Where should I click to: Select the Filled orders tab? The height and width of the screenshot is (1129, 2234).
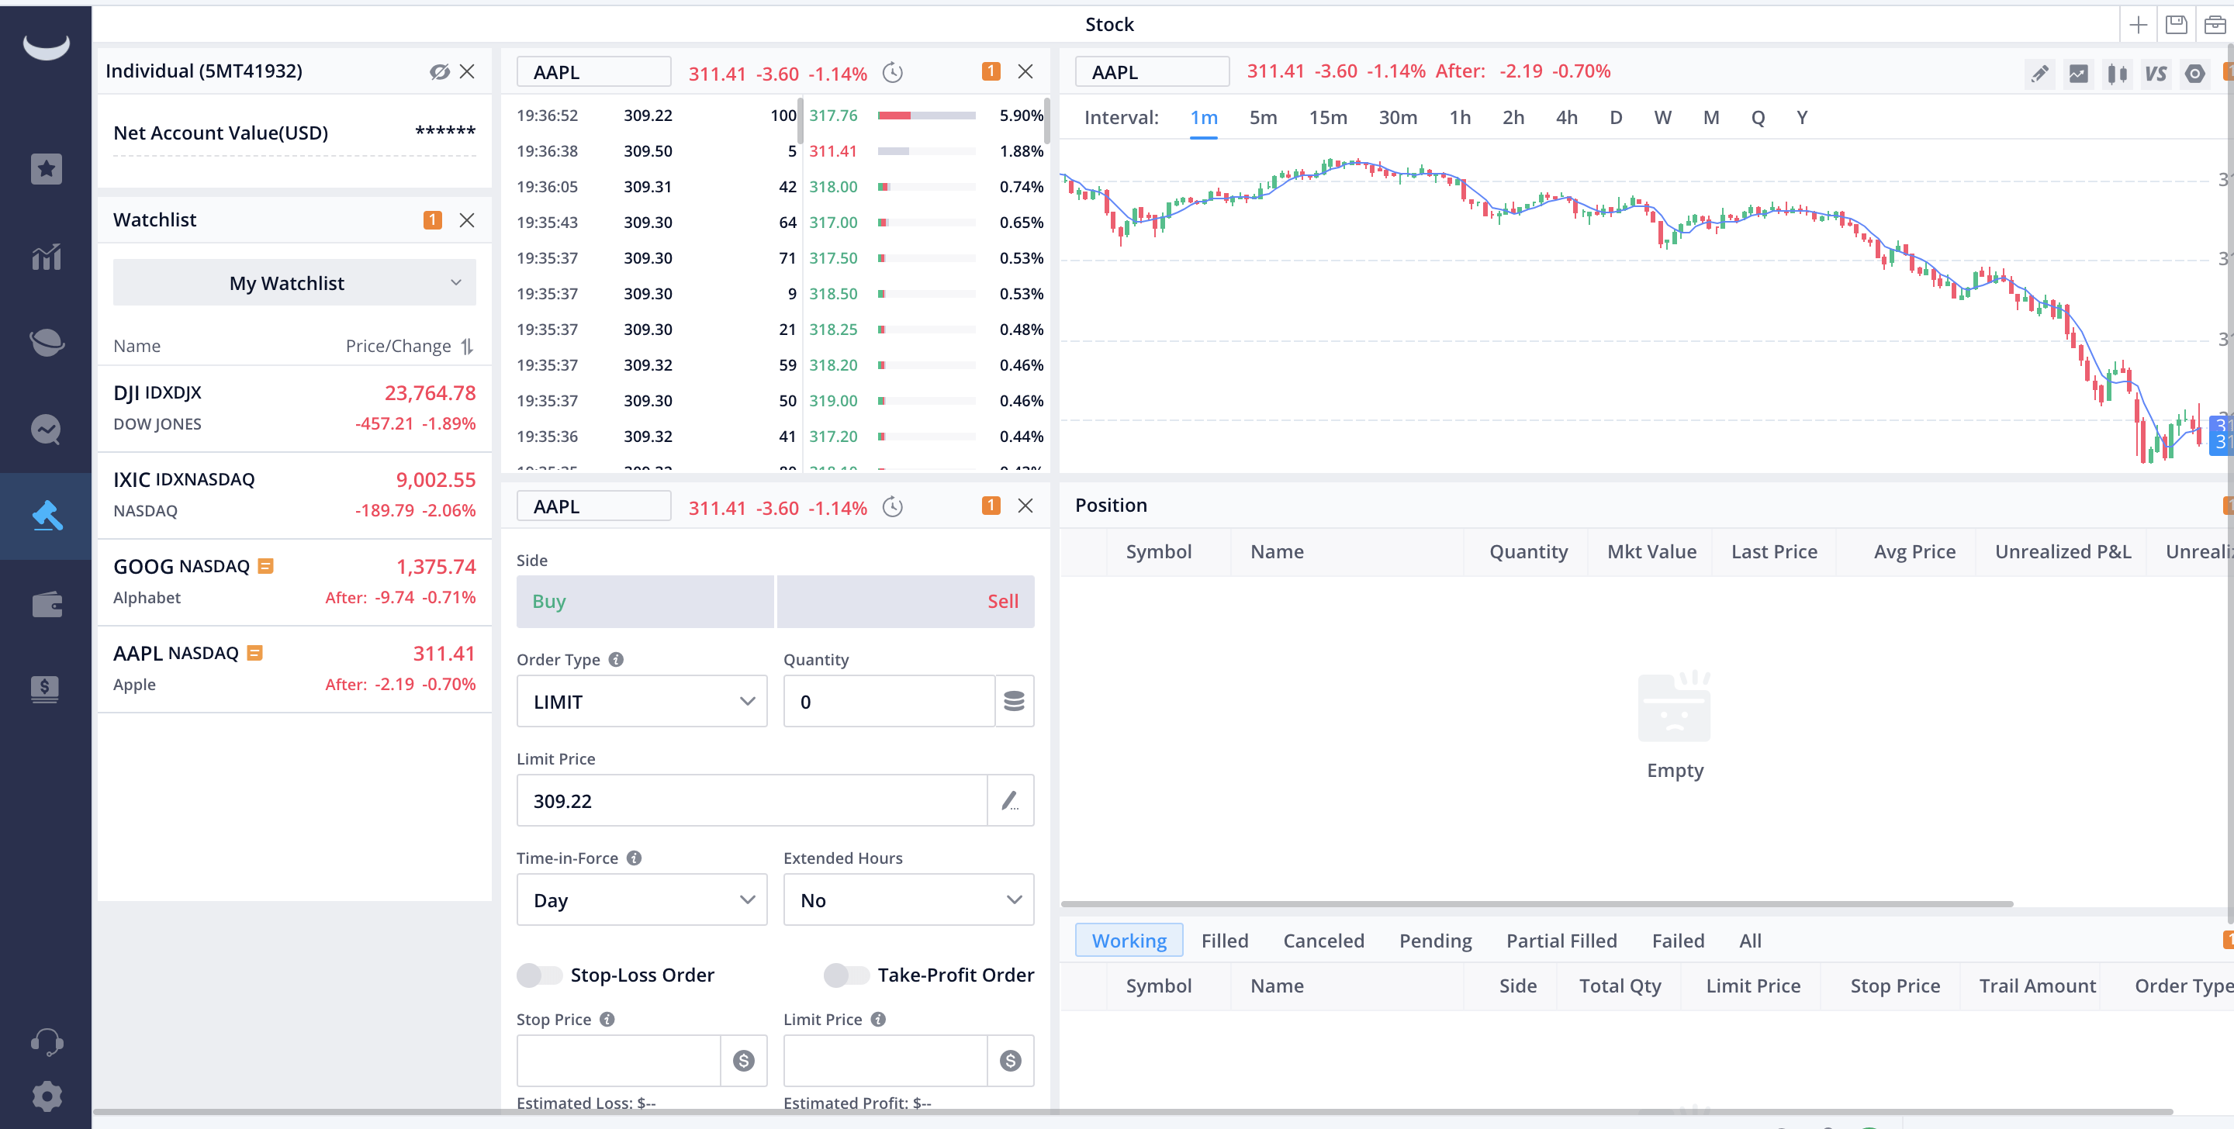[1224, 941]
